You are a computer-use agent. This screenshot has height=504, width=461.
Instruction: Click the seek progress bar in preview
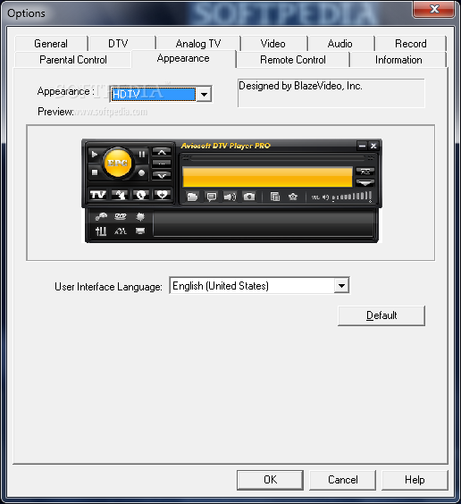[x=277, y=158]
